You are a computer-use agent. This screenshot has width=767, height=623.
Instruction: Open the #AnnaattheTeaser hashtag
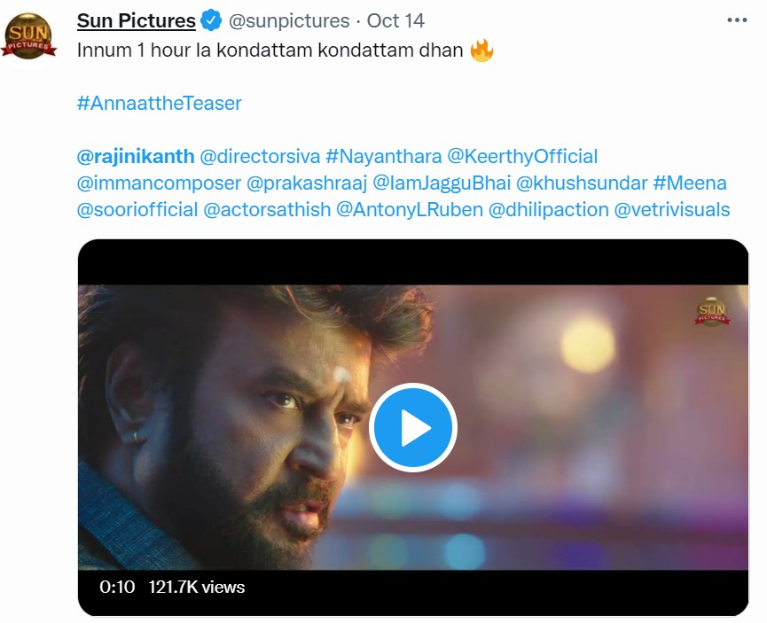(159, 103)
